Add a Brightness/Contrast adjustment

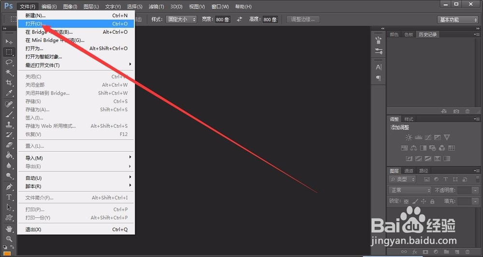[409, 137]
